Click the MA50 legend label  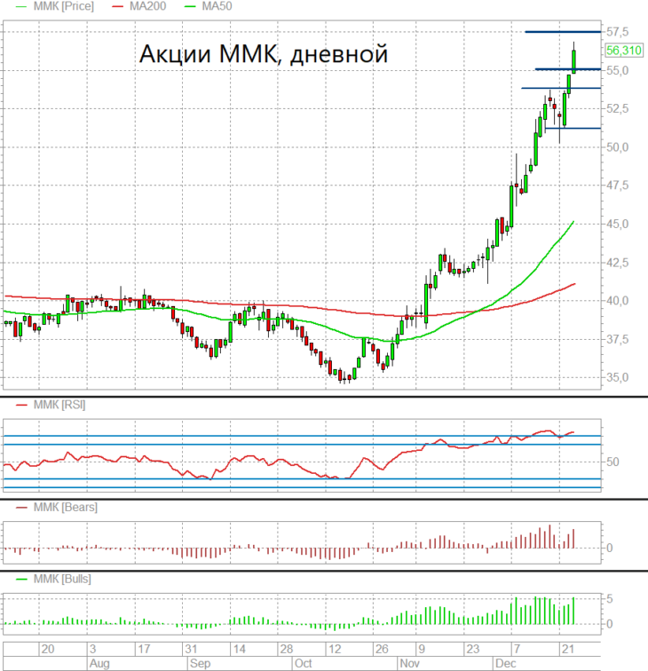coord(217,6)
